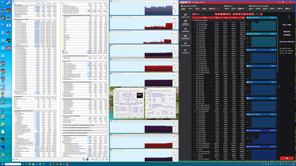
Task: Open the Graphics tab in right CPU-Z window
Action: [x=162, y=91]
